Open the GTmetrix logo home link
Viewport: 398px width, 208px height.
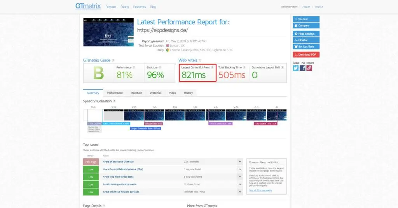88,6
